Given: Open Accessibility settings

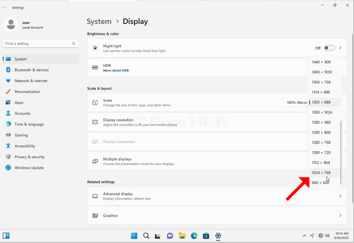Looking at the screenshot, I should [41, 146].
